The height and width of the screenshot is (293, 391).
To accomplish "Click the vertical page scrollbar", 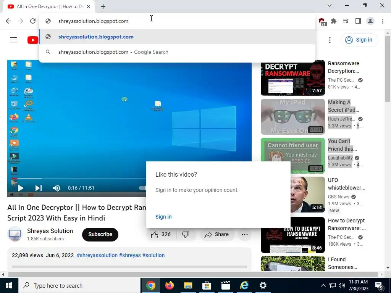I will click(388, 69).
